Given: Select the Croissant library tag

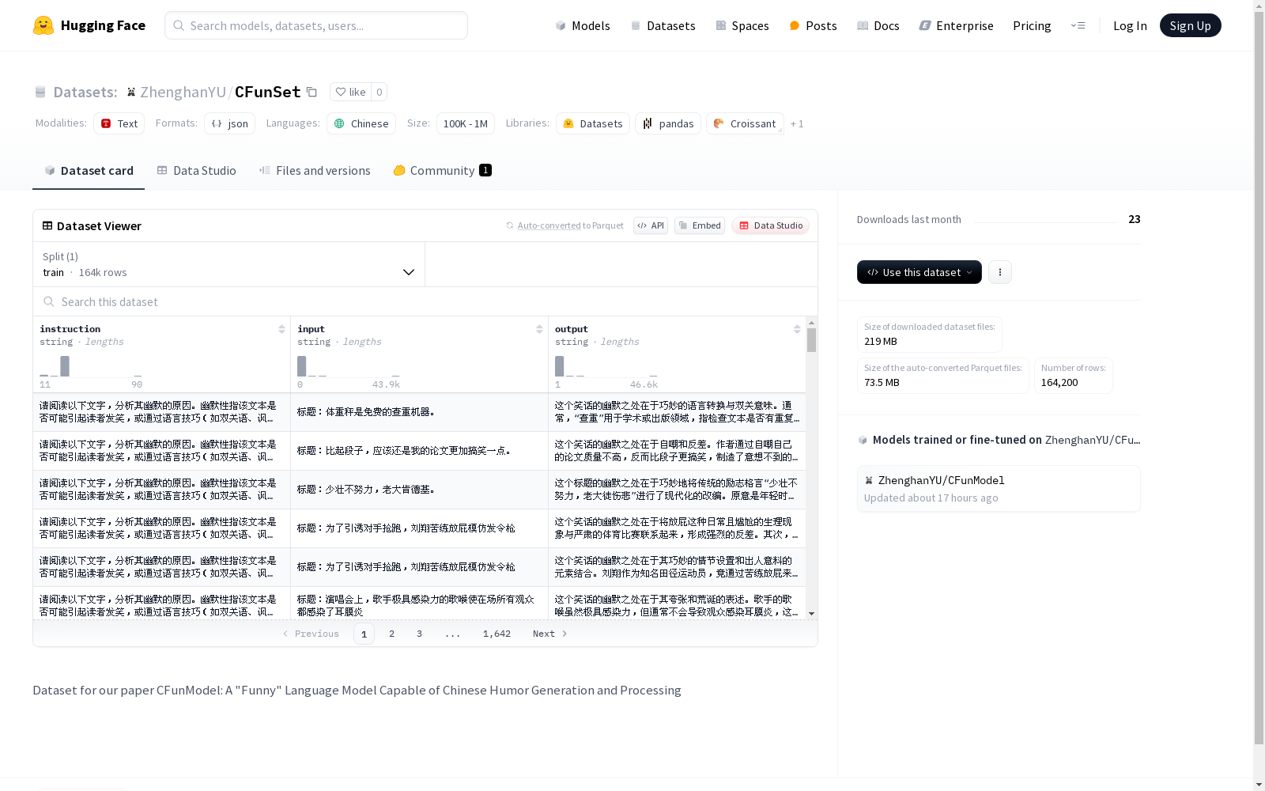Looking at the screenshot, I should (x=745, y=123).
